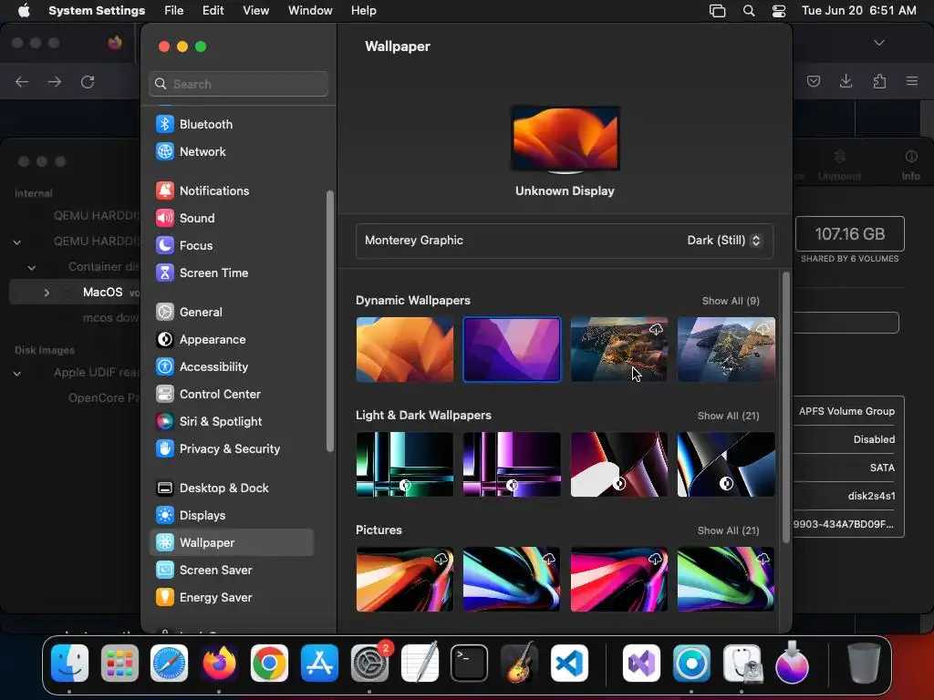Collapse Container disk in Disk Utility

pos(32,267)
